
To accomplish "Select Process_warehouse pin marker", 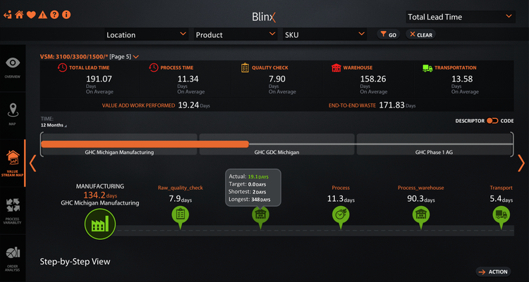I will pos(421,217).
